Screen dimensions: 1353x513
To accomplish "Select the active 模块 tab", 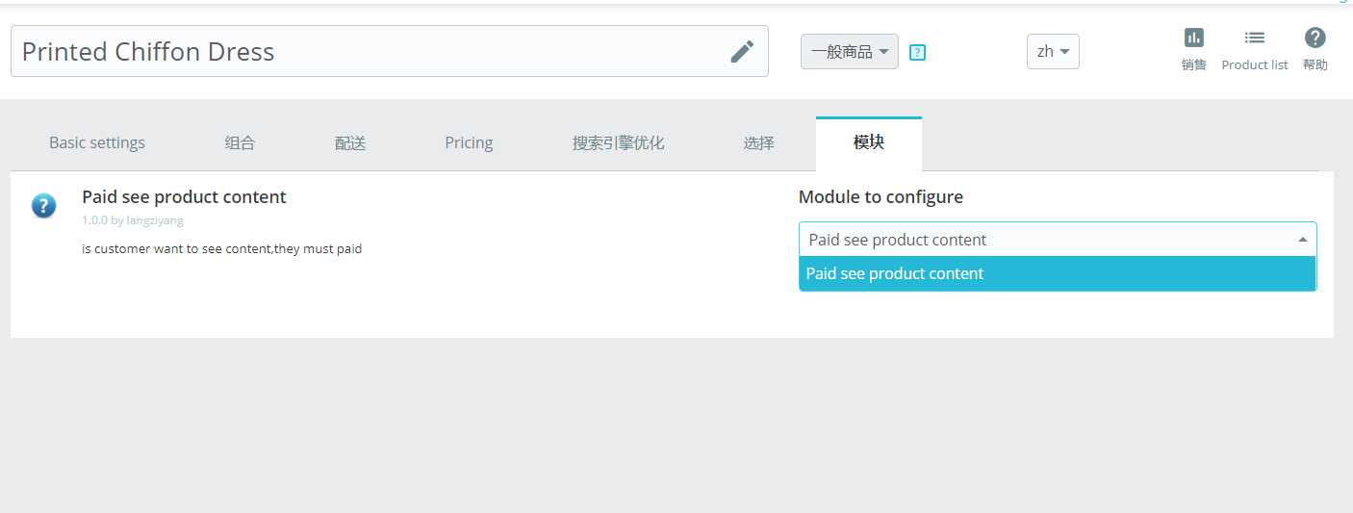I will 869,142.
